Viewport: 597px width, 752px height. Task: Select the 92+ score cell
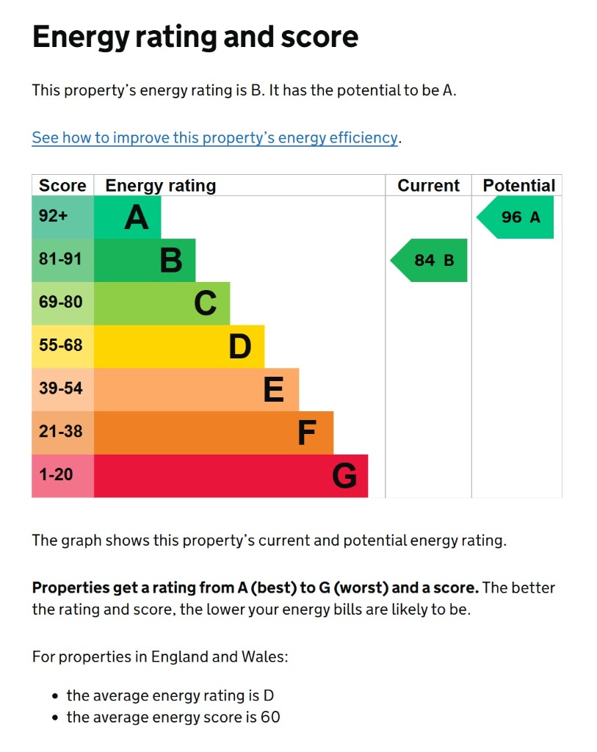coord(63,217)
